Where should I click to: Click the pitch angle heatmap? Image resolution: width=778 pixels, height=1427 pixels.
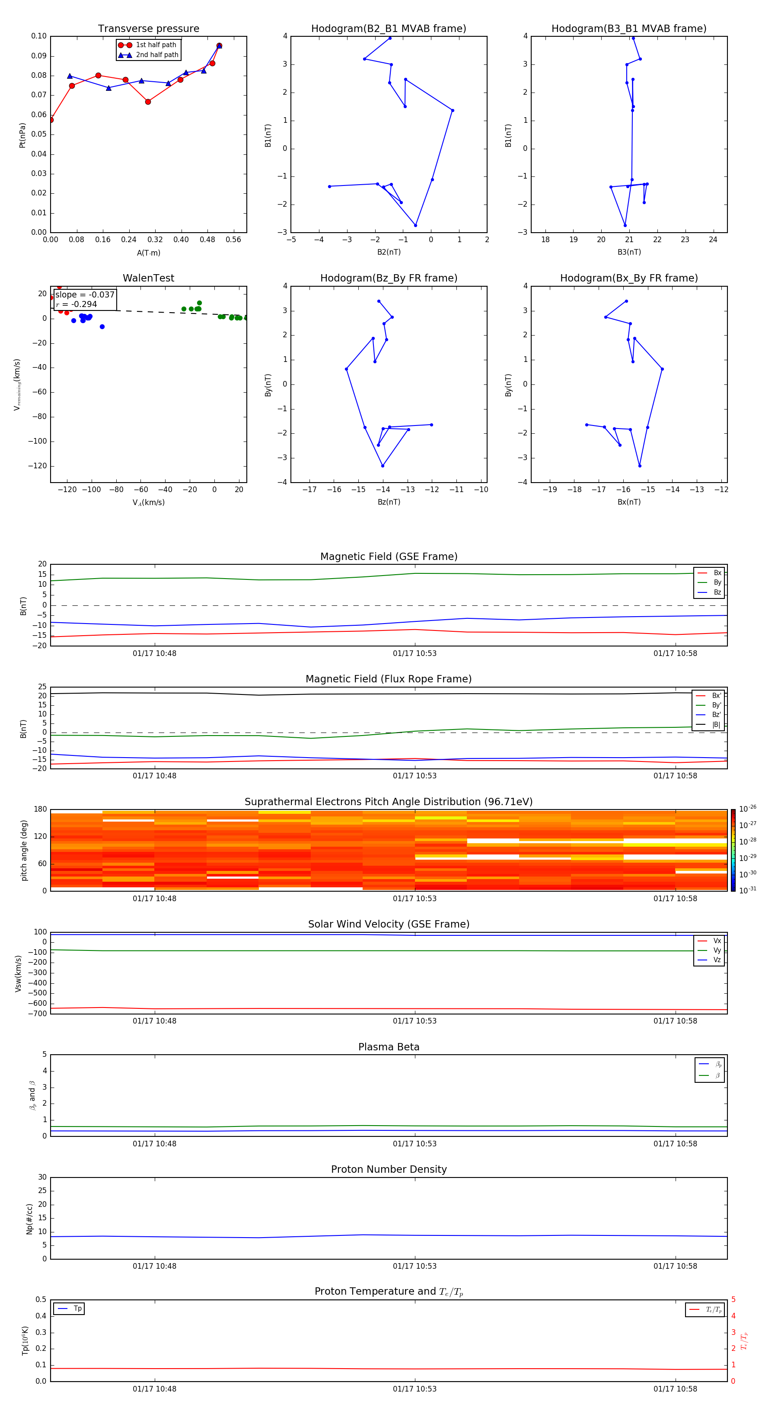click(x=389, y=850)
